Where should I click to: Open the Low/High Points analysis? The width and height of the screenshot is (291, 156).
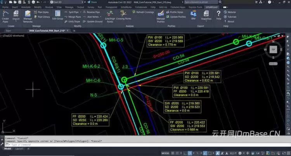pos(110,16)
